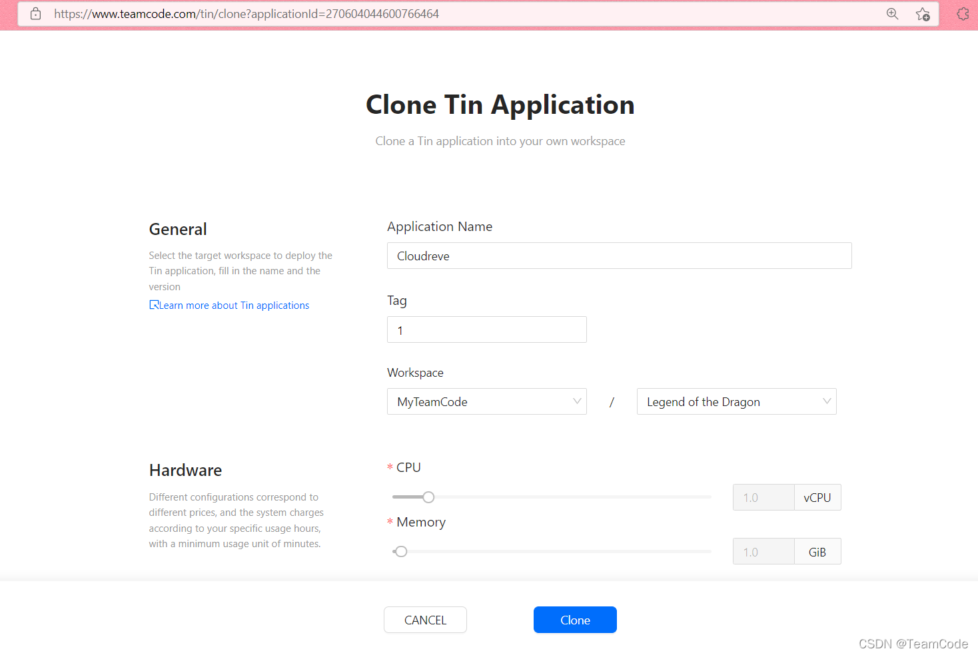Image resolution: width=978 pixels, height=655 pixels.
Task: Click the CPU field label
Action: pyautogui.click(x=408, y=467)
